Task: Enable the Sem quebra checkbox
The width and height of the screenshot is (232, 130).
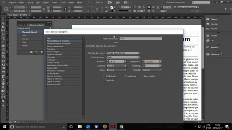Action: (142, 76)
